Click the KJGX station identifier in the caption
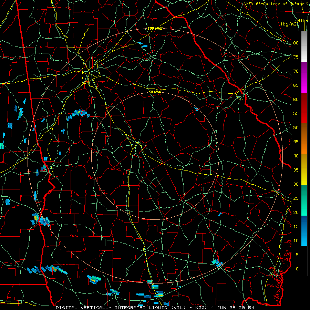Screen dimensions: 310x310 [202, 308]
